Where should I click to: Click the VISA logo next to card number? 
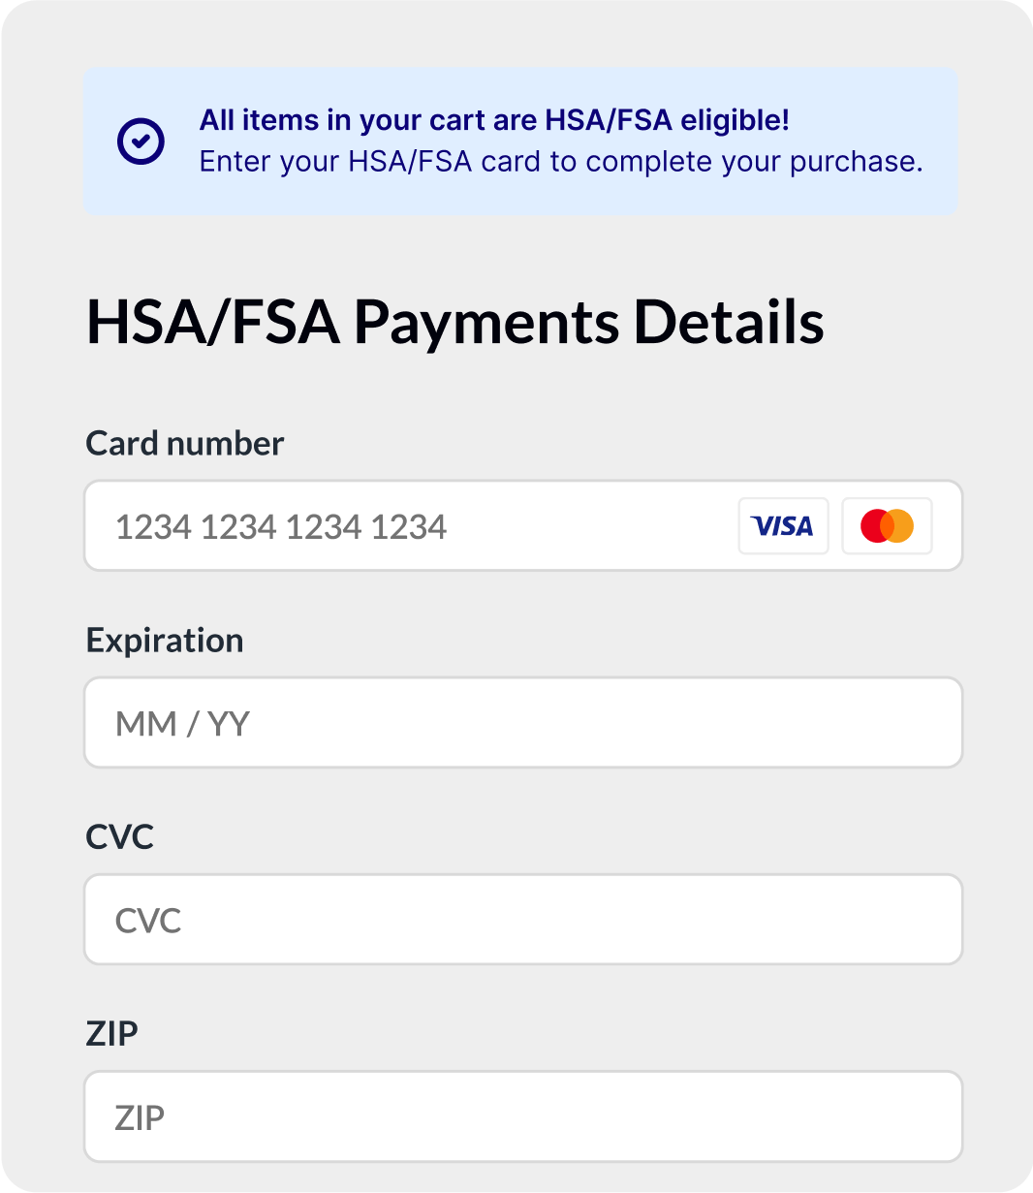point(783,526)
